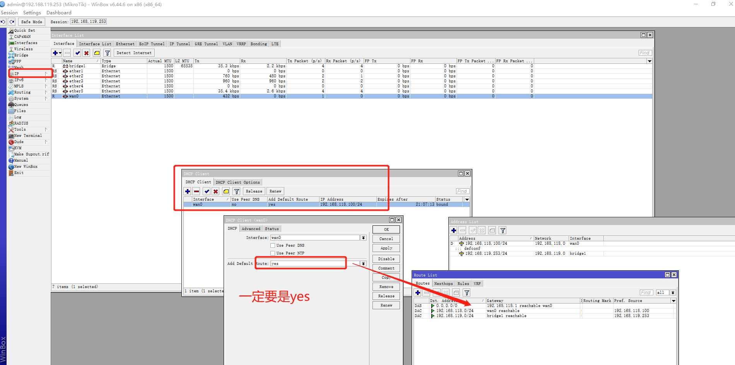Viewport: 735px width, 365px height.
Task: Open CAPsMAN in the sidebar
Action: 22,37
